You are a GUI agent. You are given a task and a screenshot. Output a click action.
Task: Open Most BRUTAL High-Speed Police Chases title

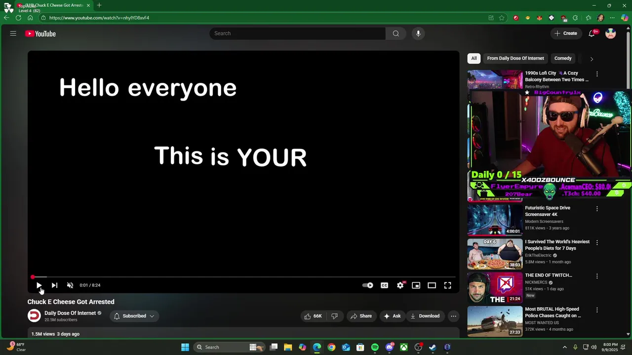(x=553, y=313)
